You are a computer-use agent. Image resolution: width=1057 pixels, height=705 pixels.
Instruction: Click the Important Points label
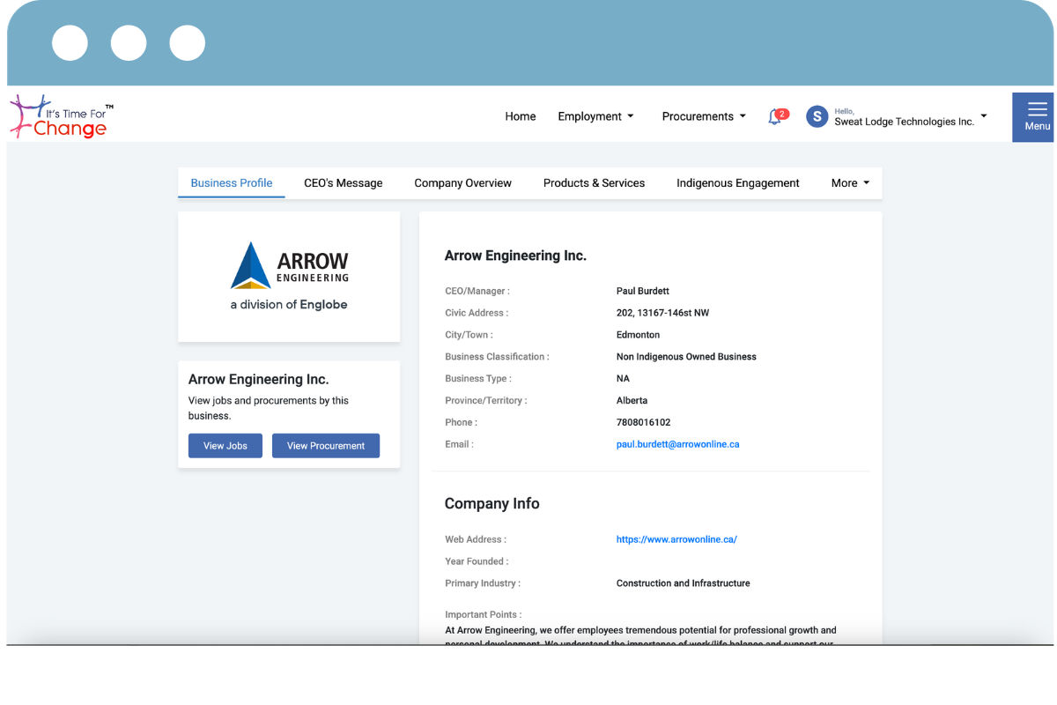click(484, 614)
